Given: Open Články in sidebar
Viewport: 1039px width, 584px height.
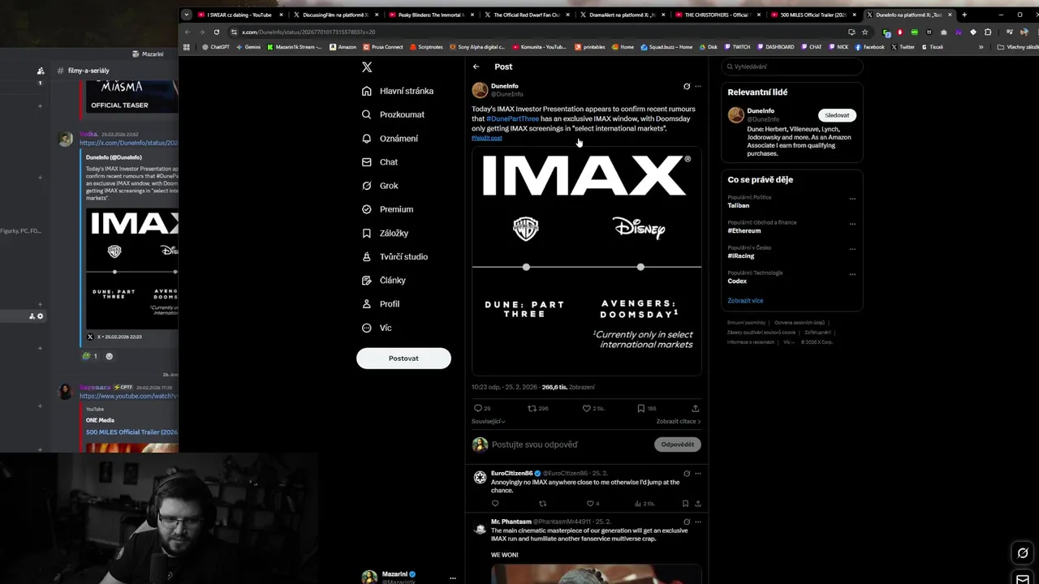Looking at the screenshot, I should pos(383,280).
